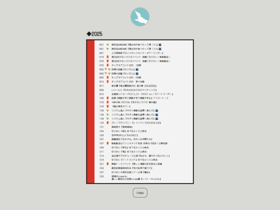
Task: Click red icon beside キングオブコント2025 2回戦
Action: 107,77
